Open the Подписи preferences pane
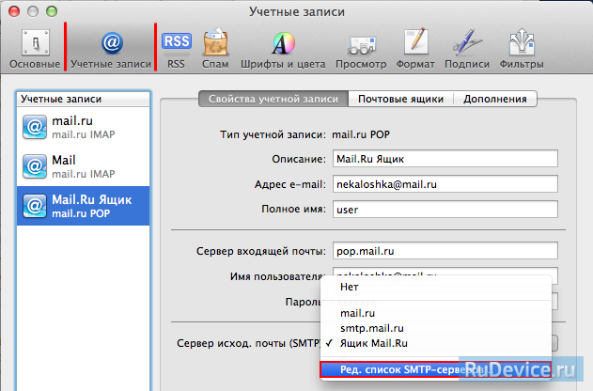Viewport: 593px width, 391px height. coord(467,49)
